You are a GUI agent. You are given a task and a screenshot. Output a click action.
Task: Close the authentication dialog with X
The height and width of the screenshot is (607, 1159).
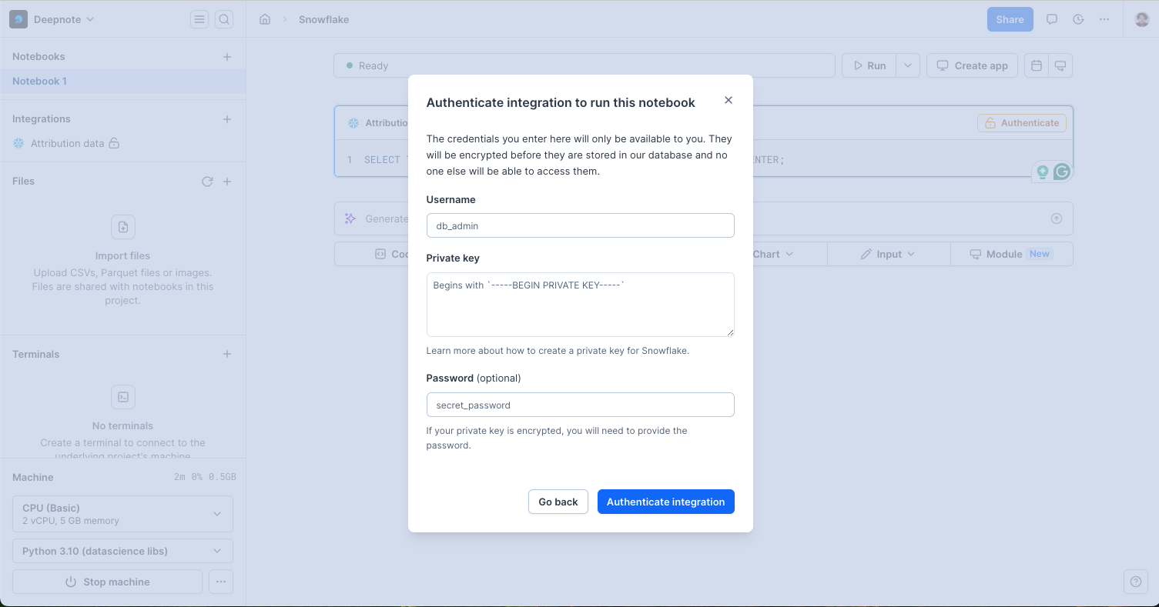729,100
